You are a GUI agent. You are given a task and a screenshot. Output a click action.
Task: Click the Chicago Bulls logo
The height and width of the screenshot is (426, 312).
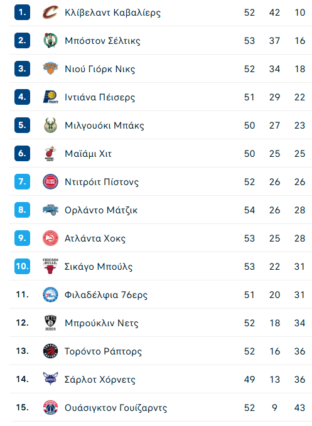click(x=51, y=266)
